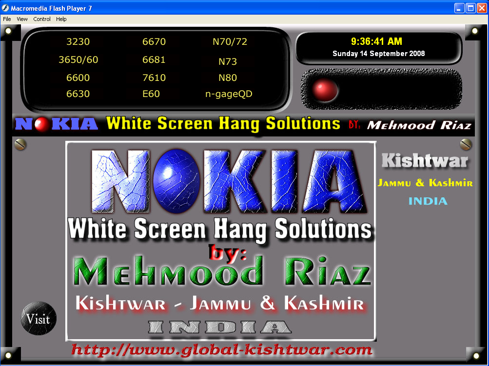The width and height of the screenshot is (489, 366).
Task: Click the date Sunday 14 September 2008
Action: [379, 54]
